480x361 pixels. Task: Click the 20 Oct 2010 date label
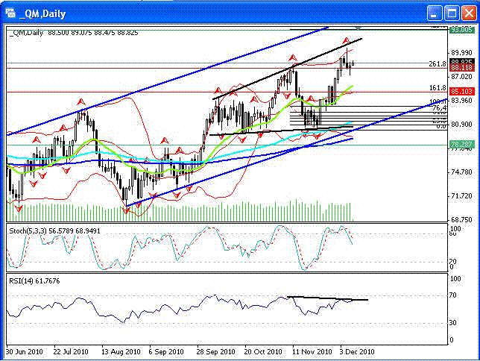263,351
